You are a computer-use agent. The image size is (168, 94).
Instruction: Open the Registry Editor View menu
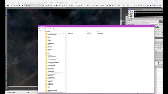(45, 28)
